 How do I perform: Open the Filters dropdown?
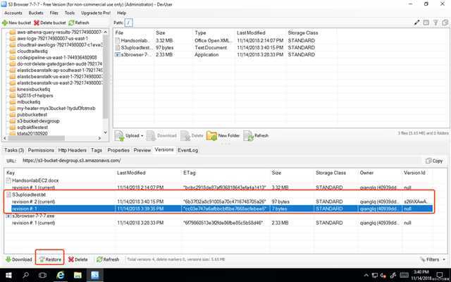[x=433, y=259]
